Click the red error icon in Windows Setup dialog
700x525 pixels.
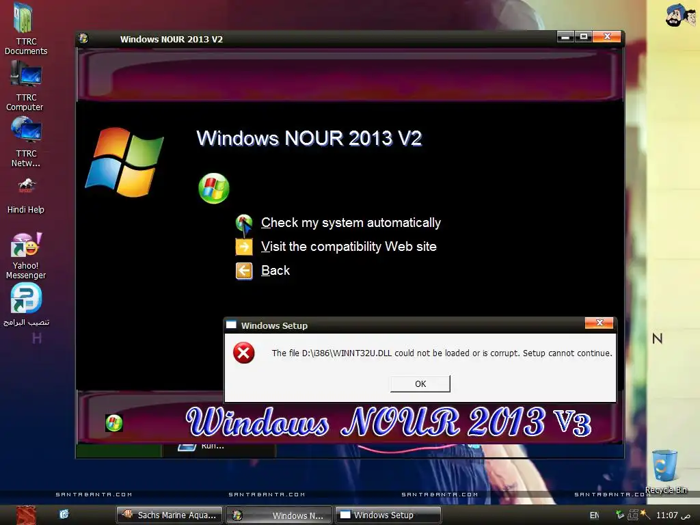[x=244, y=353]
